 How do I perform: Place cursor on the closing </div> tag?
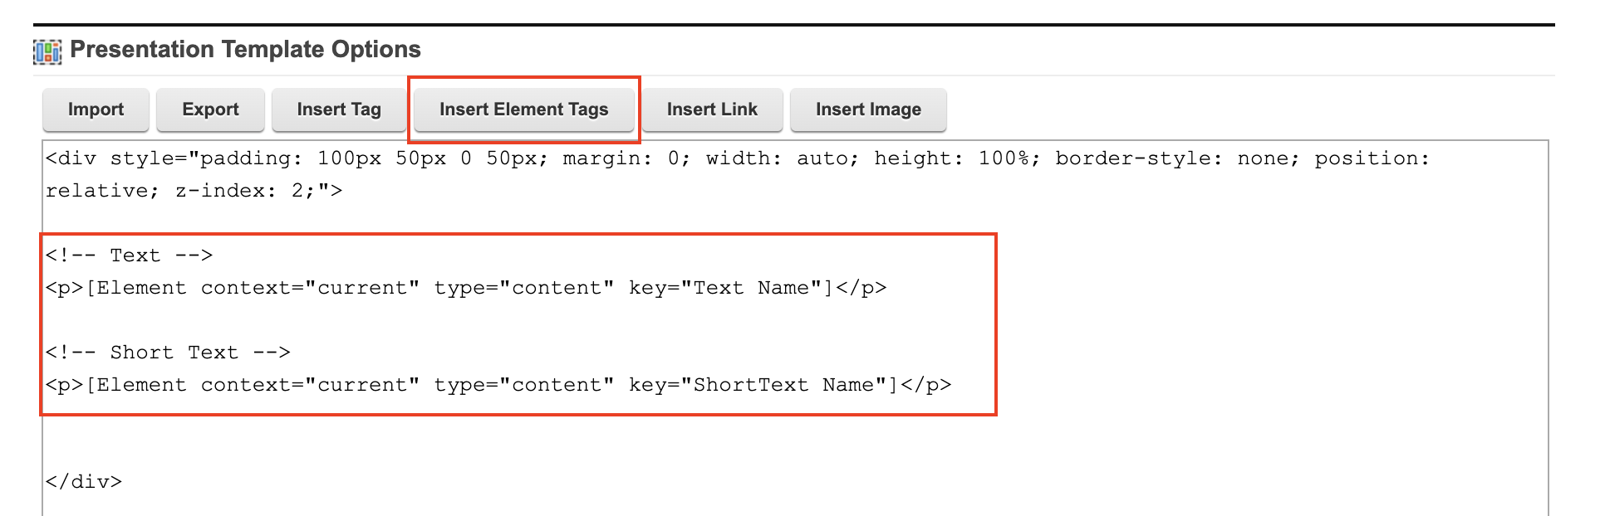point(84,482)
